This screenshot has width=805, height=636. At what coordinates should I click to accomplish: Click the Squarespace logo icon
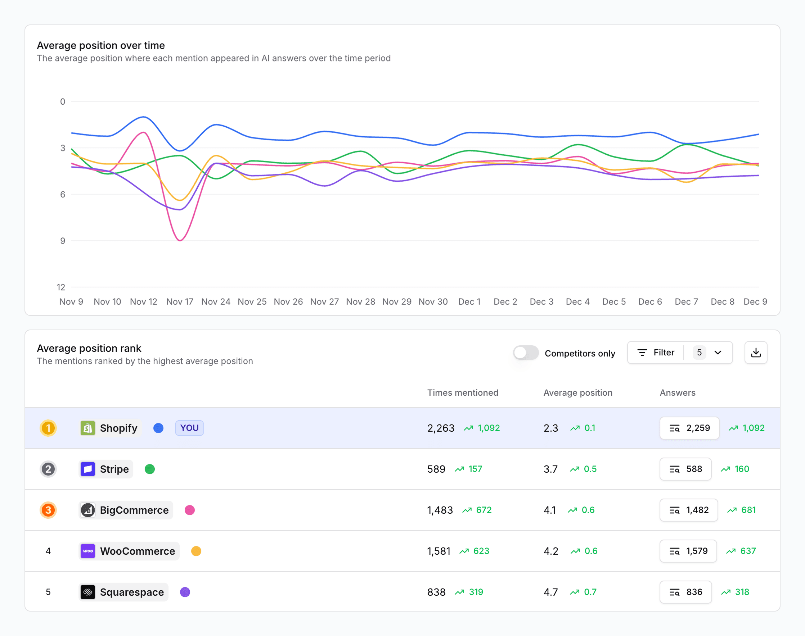pos(88,592)
